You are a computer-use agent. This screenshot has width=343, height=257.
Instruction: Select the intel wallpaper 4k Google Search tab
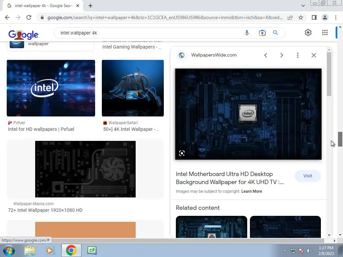pos(43,6)
